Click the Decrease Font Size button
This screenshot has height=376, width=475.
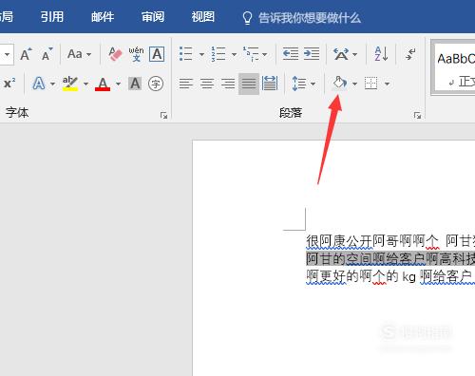coord(47,54)
